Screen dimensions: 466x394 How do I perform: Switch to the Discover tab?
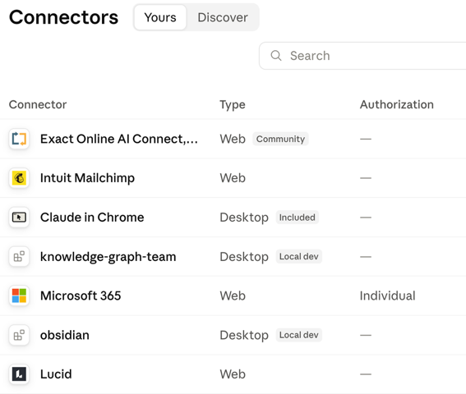(x=223, y=17)
